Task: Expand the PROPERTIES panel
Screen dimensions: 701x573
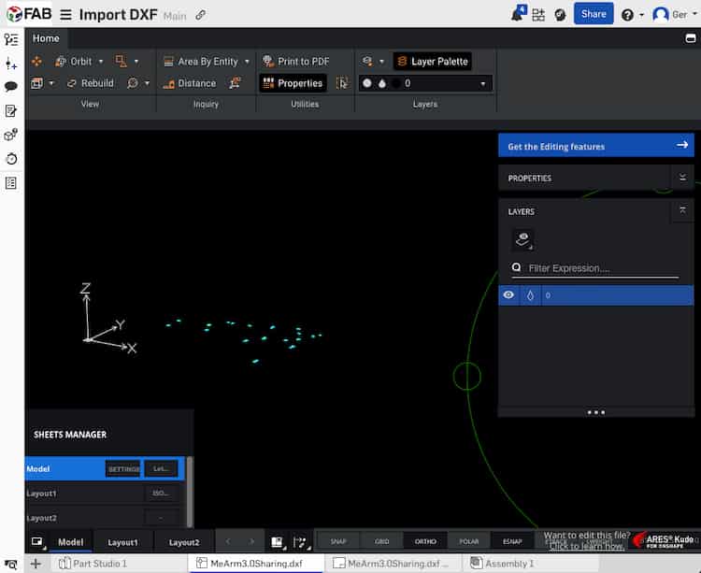Action: 682,178
